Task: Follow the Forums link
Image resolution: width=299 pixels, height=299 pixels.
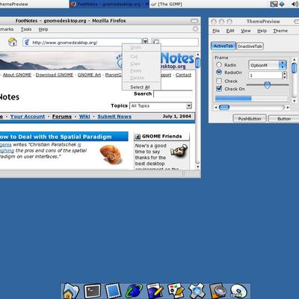Action: click(62, 117)
